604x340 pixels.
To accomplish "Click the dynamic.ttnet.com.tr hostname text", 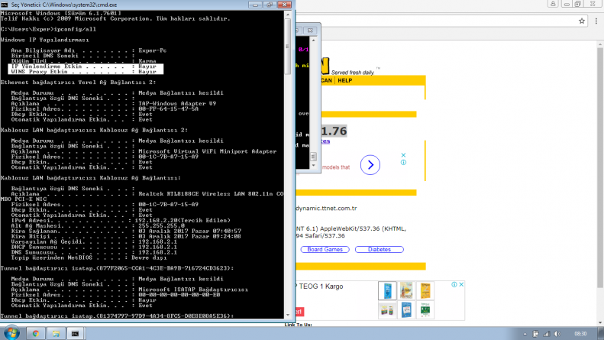I will coord(326,208).
